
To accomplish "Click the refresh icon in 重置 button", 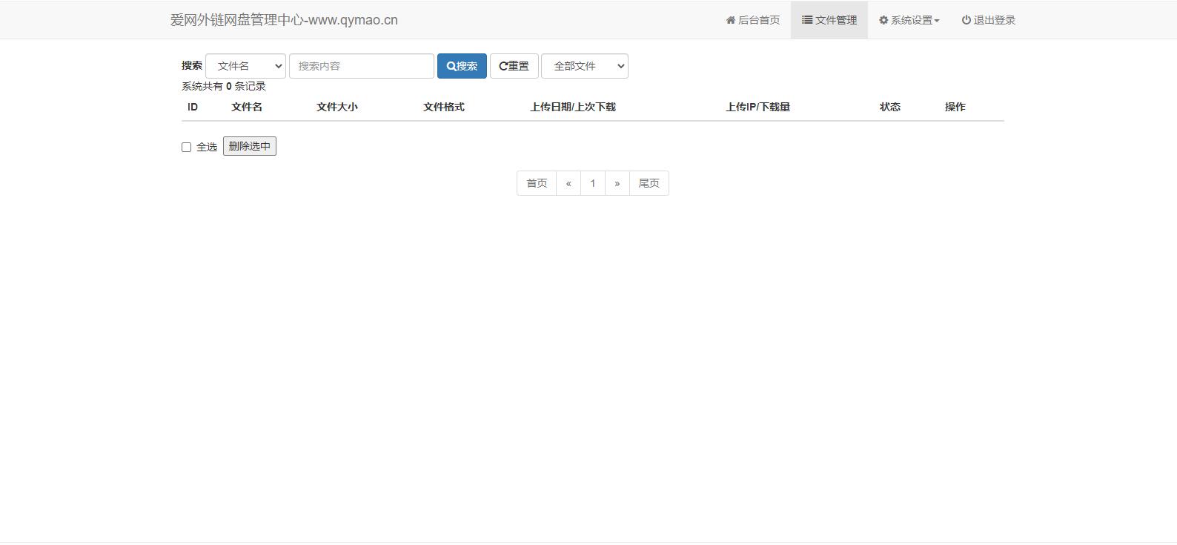I will [x=503, y=66].
